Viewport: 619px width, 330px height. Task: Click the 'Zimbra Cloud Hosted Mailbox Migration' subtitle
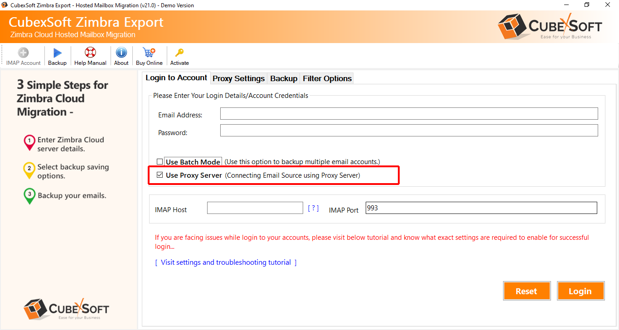73,35
